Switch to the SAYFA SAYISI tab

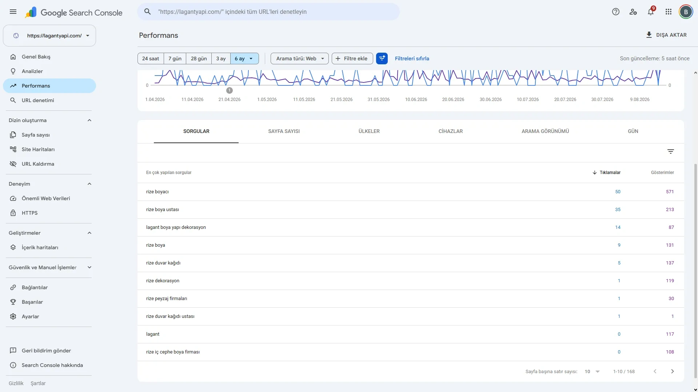[284, 131]
